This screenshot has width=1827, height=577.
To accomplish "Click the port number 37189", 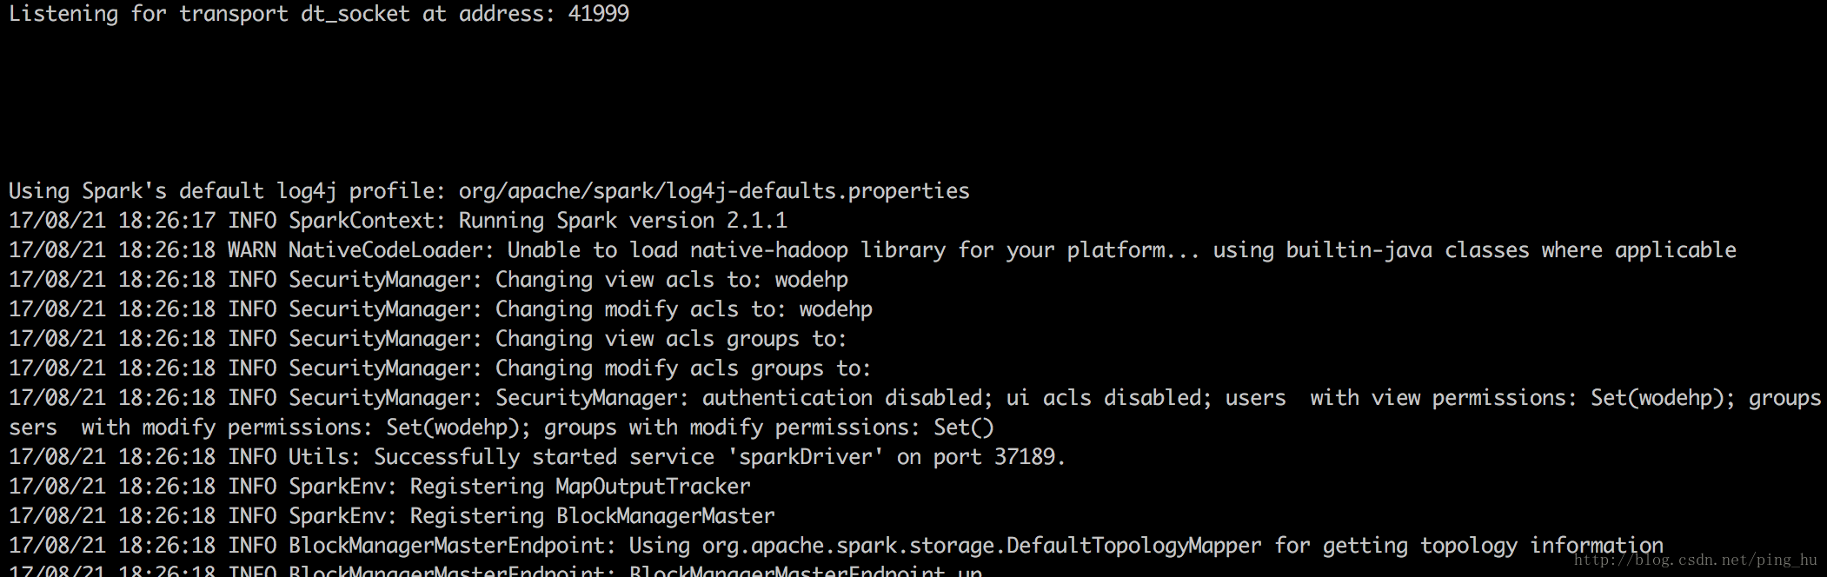I will (x=1024, y=457).
